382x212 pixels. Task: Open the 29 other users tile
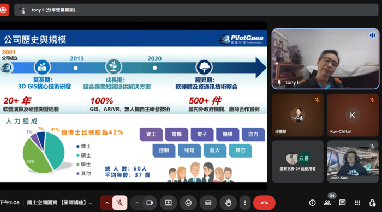(298, 161)
